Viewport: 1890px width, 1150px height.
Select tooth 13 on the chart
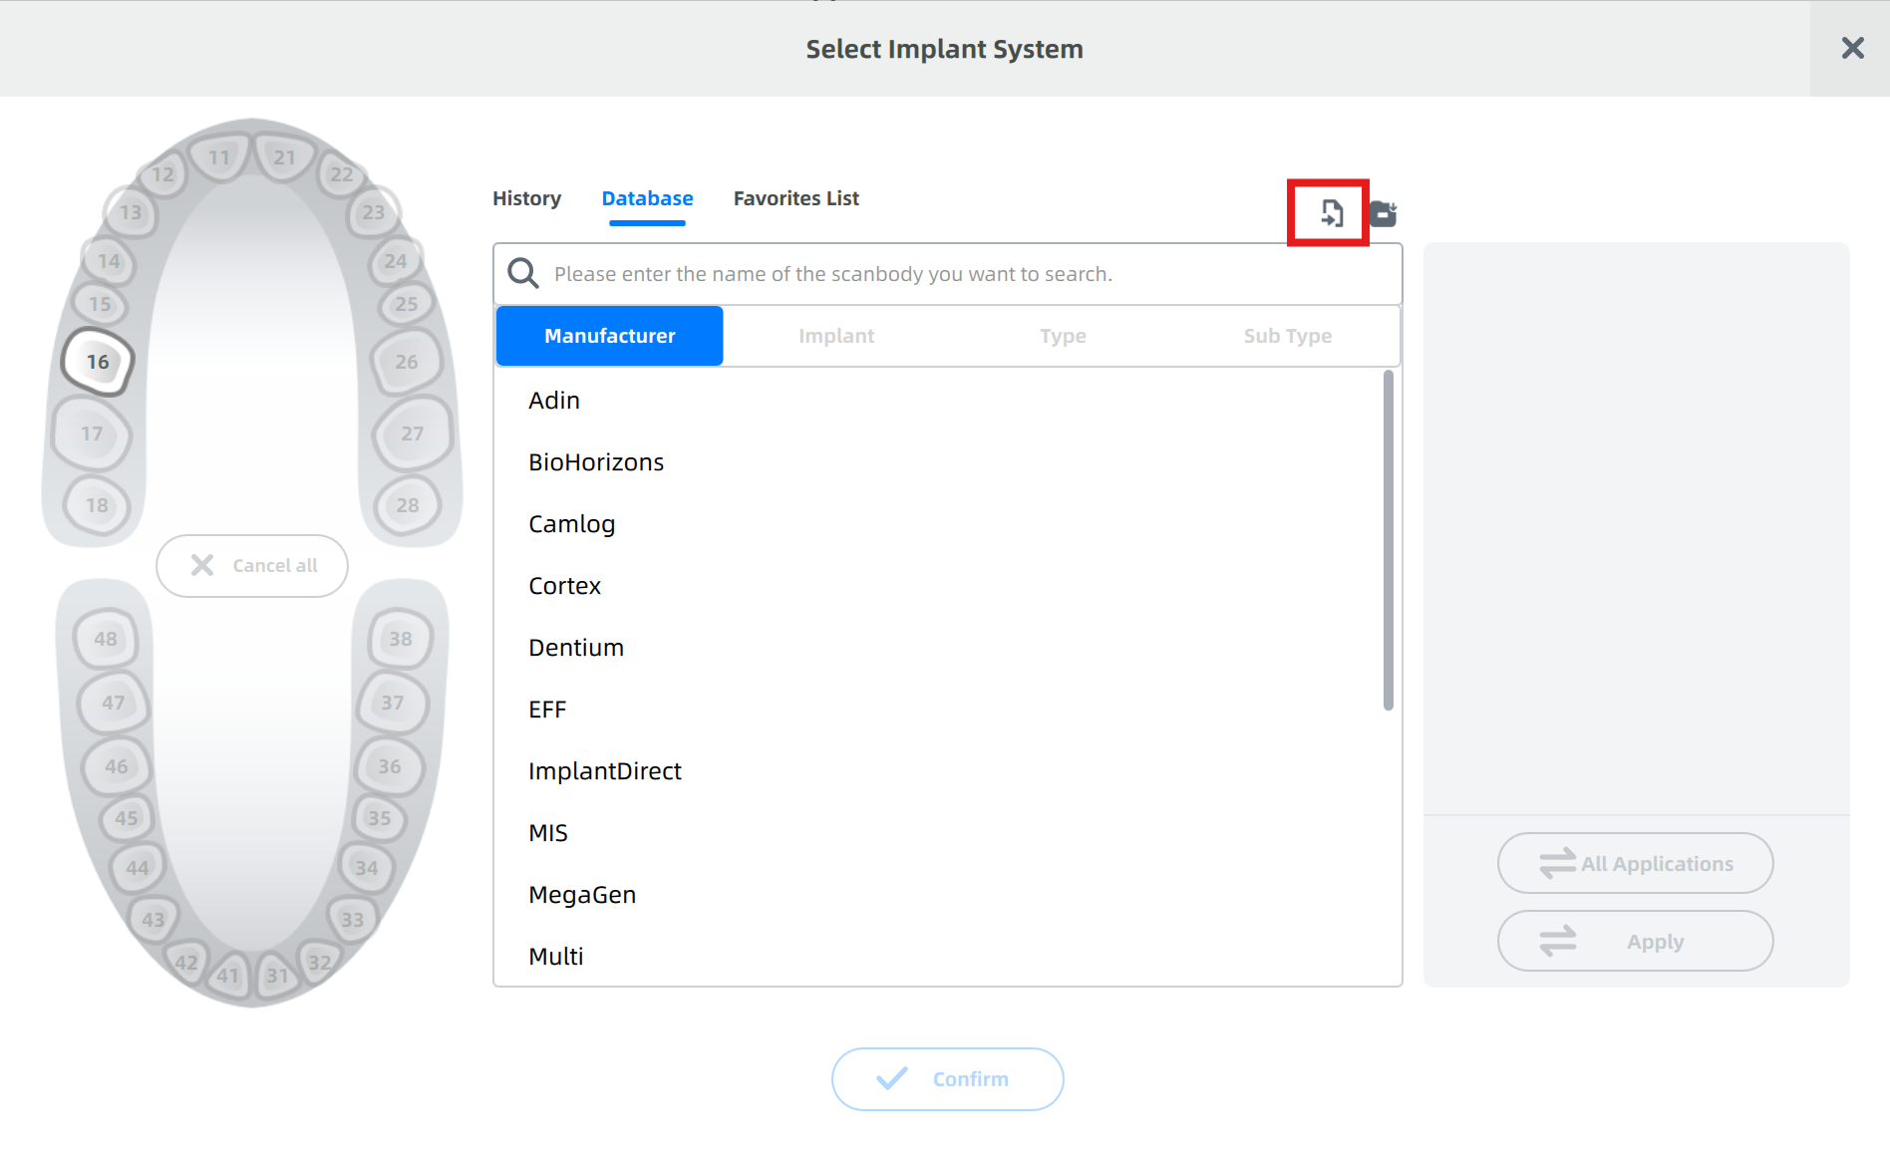pos(131,212)
